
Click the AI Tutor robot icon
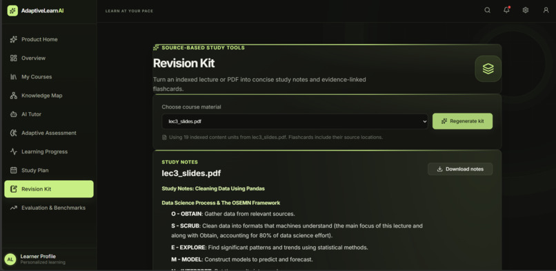[x=14, y=114]
